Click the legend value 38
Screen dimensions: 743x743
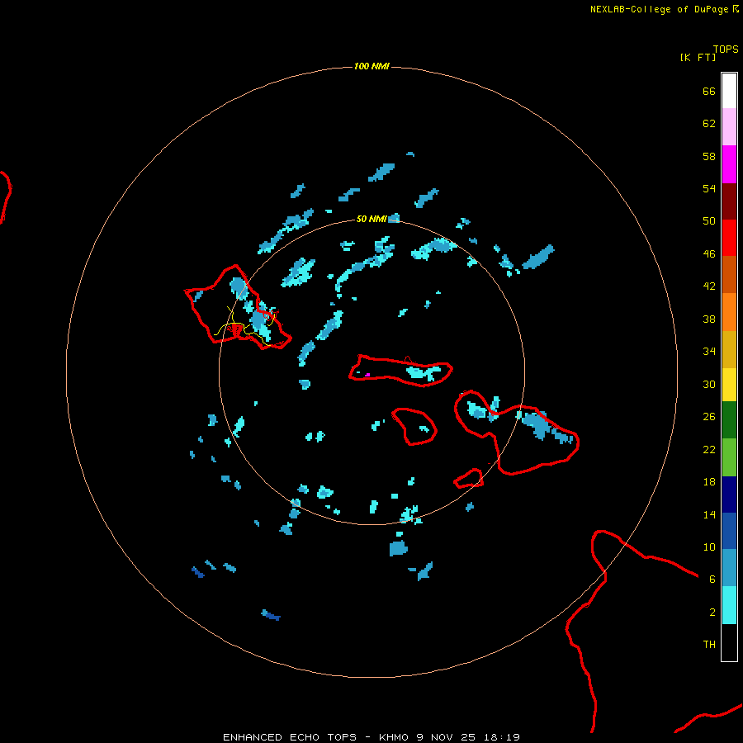tap(709, 319)
